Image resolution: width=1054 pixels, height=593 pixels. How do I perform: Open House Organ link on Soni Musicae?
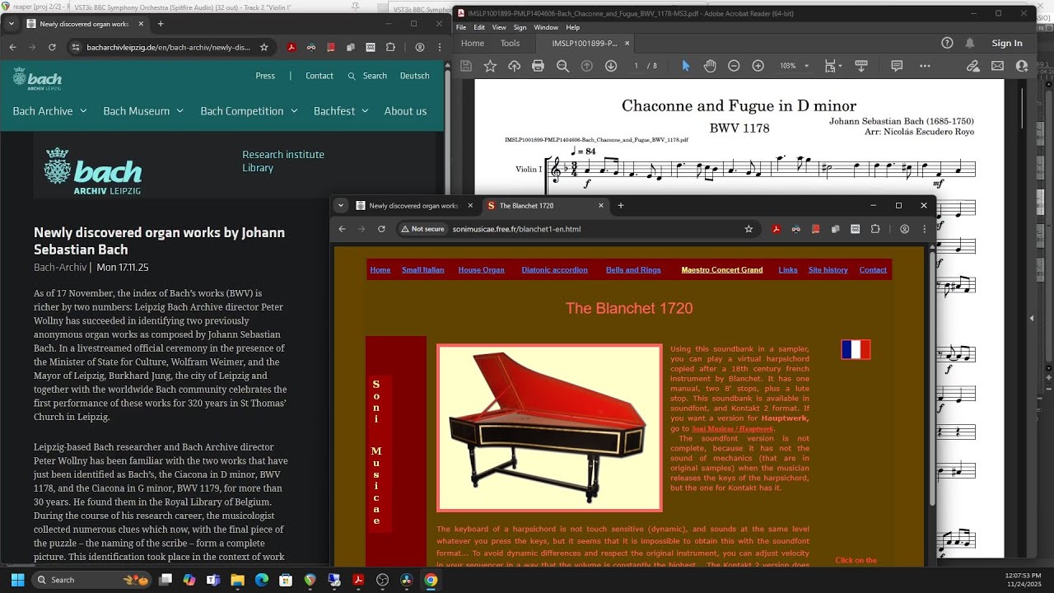481,270
